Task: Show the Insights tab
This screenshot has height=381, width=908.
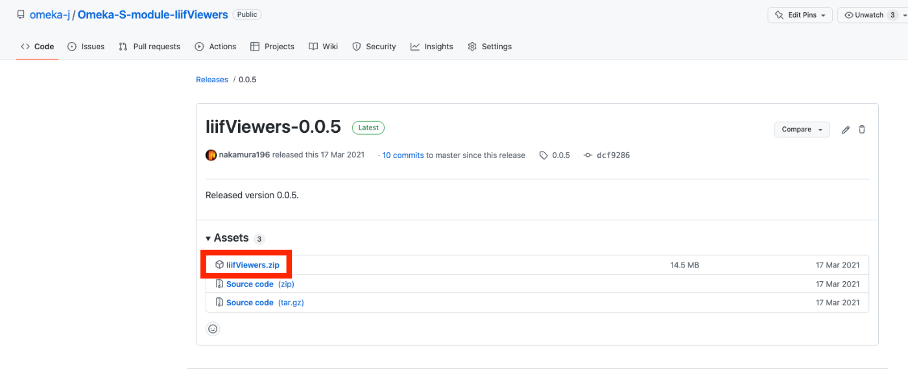Action: coord(432,47)
